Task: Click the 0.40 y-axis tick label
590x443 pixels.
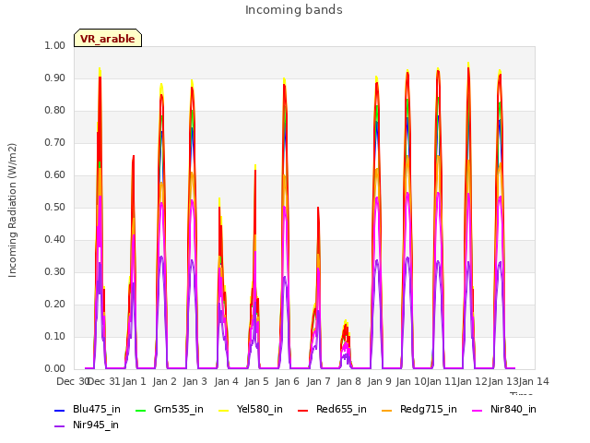Action: tap(55, 240)
